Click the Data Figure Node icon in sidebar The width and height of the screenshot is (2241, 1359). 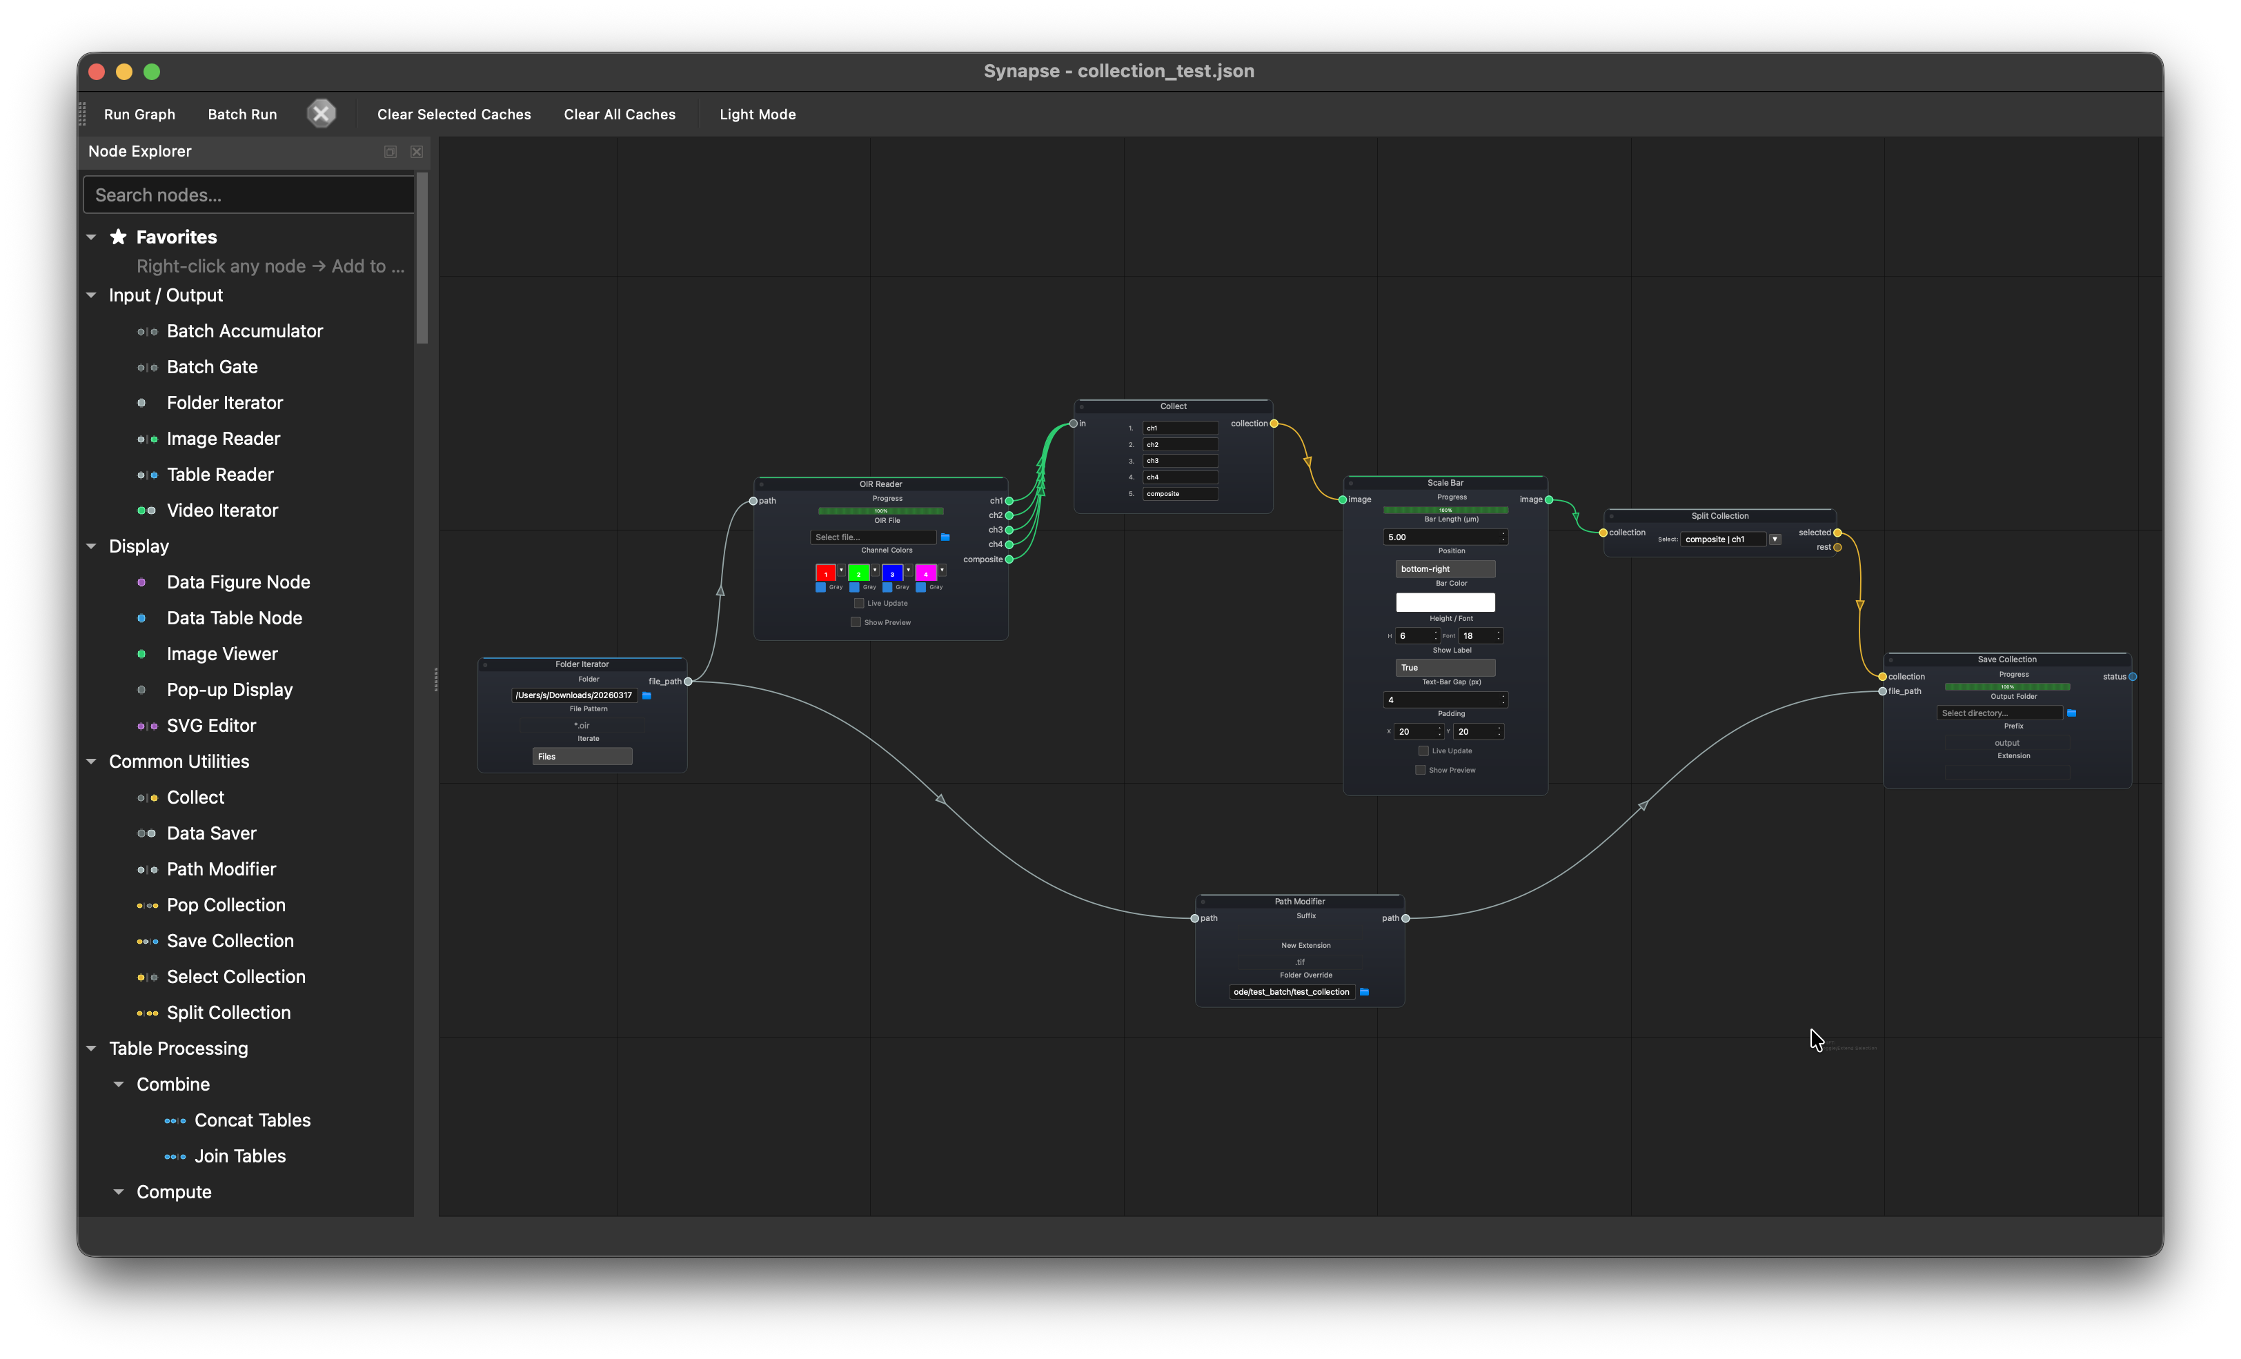[x=141, y=582]
